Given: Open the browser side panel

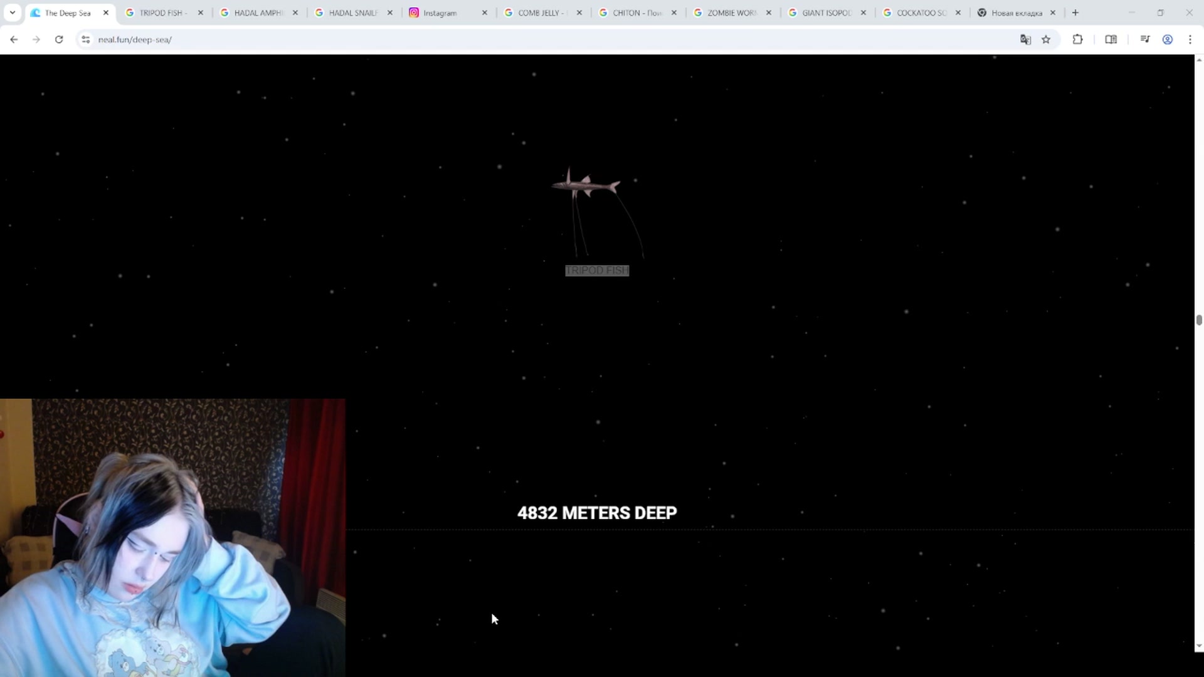Looking at the screenshot, I should (x=1111, y=39).
